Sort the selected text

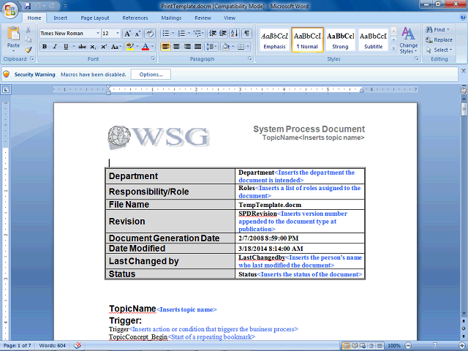[x=234, y=34]
